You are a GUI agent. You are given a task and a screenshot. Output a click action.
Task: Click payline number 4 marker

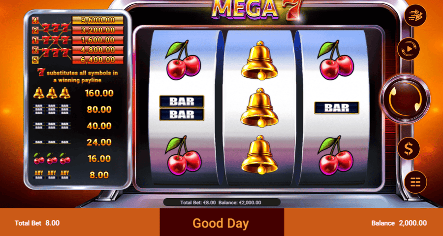35,20
